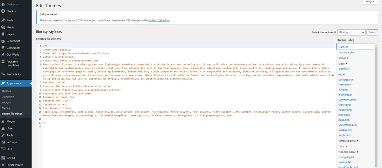The height and width of the screenshot is (168, 382).
Task: Open readme.txt file
Action: click(345, 162)
